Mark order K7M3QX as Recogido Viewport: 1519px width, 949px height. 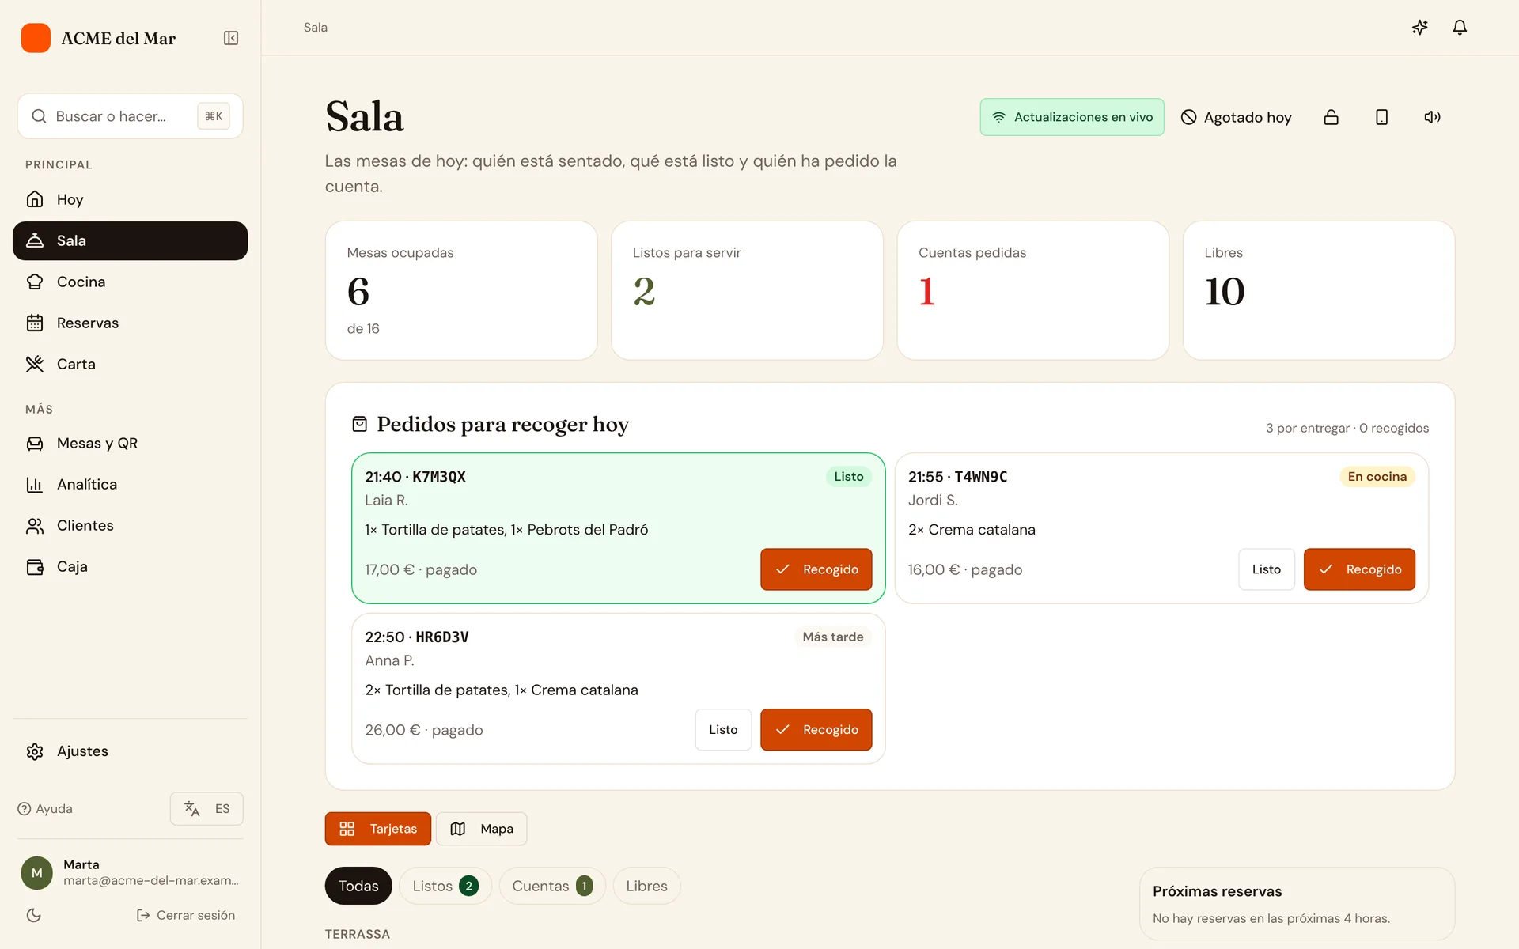816,569
